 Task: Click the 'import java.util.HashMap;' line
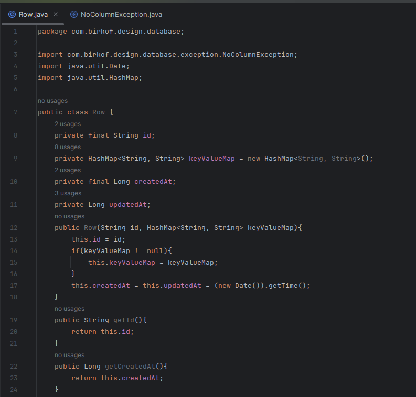point(90,78)
